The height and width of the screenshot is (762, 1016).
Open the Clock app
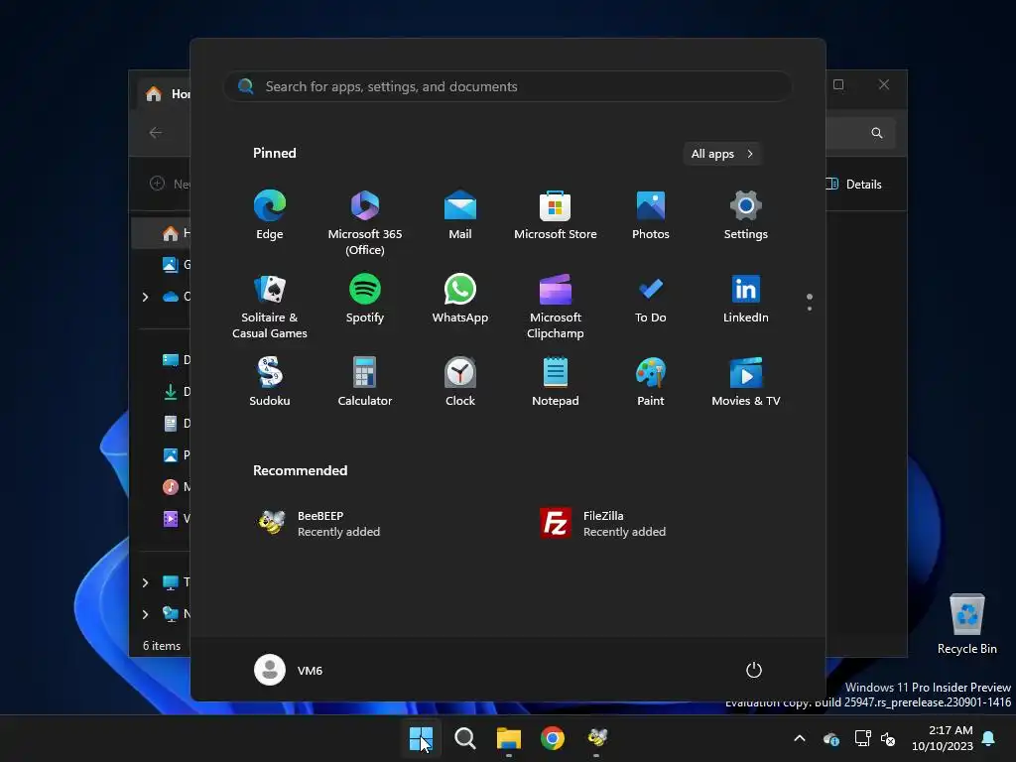460,382
